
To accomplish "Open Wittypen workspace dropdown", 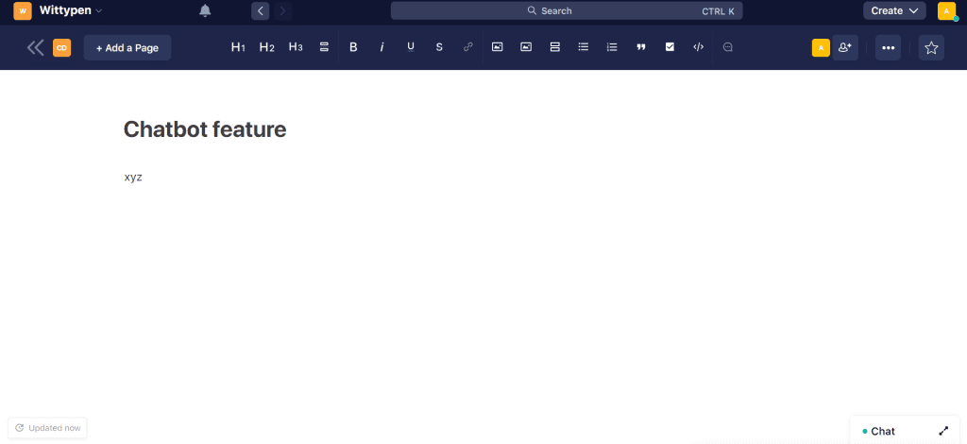I will [x=71, y=10].
